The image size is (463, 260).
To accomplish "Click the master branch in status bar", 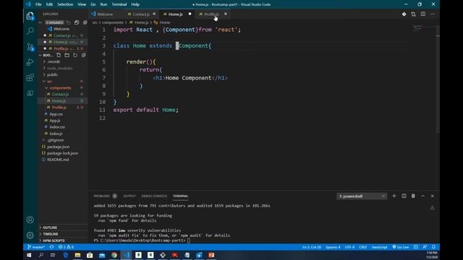I will click(36, 247).
